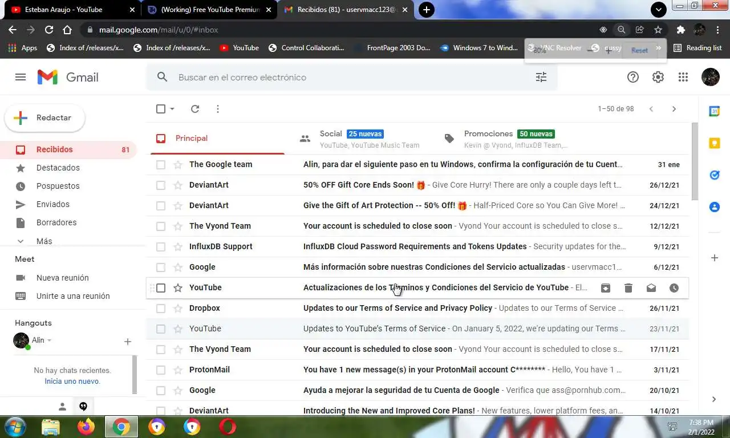Go to older messages page arrow
Viewport: 730px width, 438px height.
(674, 109)
